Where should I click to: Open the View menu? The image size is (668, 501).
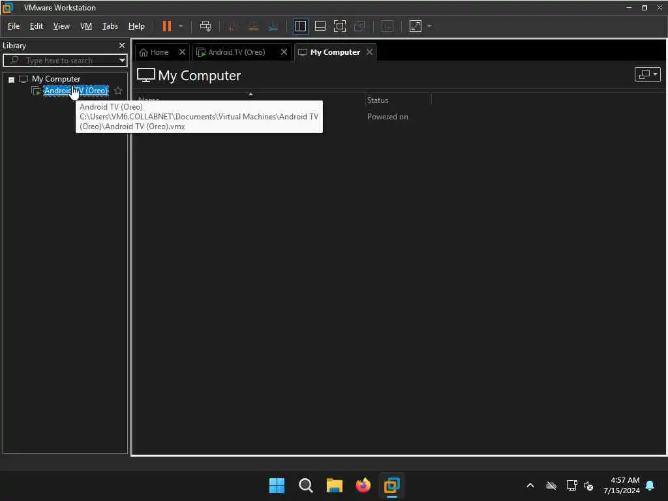coord(61,26)
